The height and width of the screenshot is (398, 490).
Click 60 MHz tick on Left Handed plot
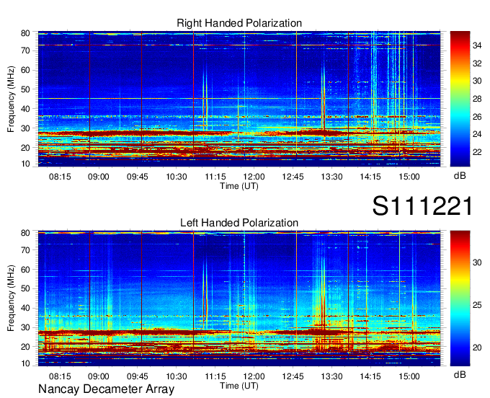click(x=25, y=270)
